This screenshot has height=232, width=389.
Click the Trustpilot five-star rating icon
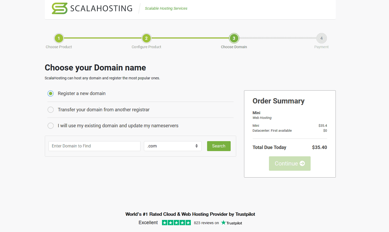pyautogui.click(x=176, y=223)
